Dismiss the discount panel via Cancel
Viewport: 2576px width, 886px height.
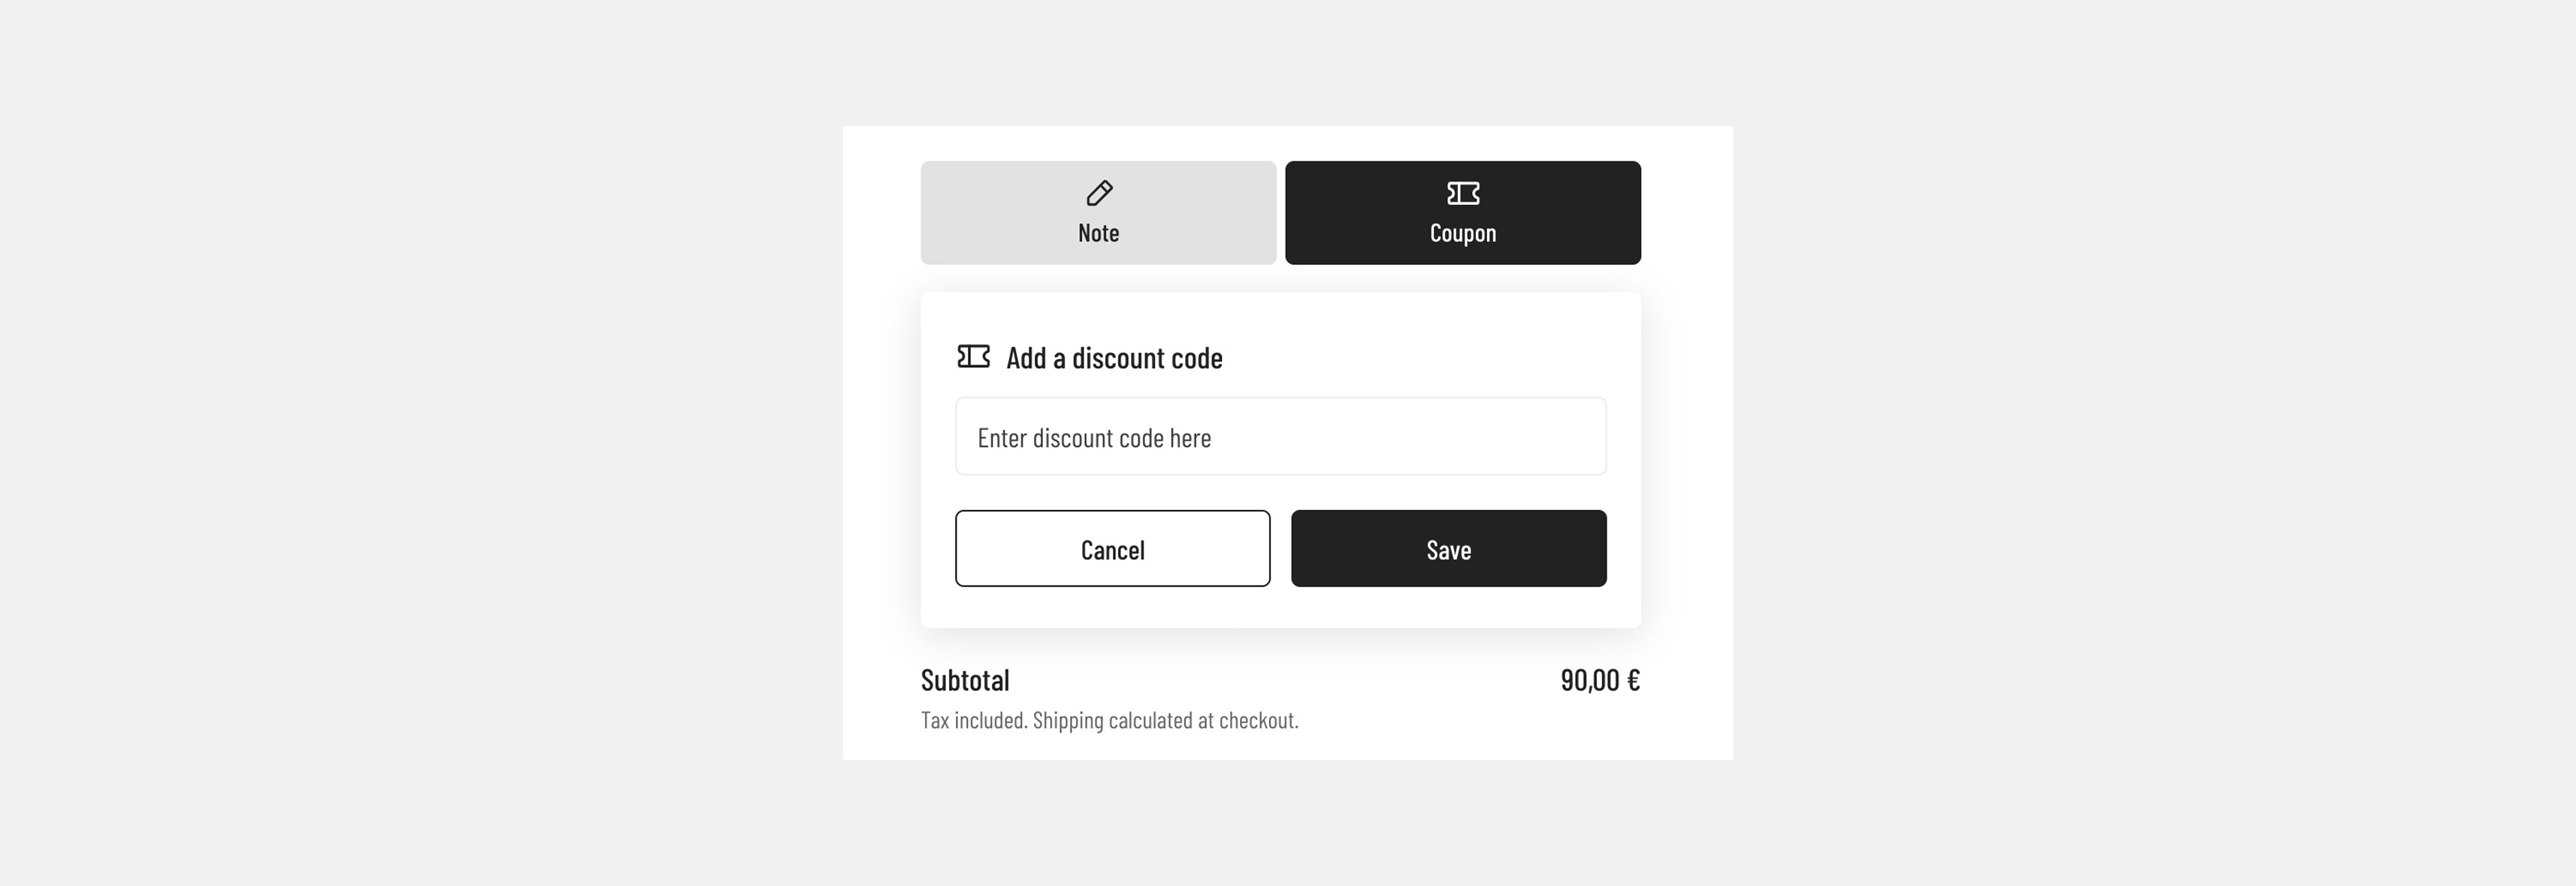pyautogui.click(x=1112, y=548)
